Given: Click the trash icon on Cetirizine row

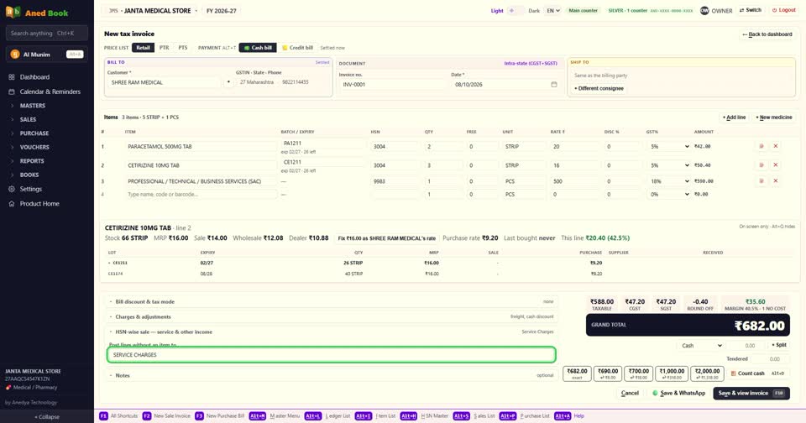Looking at the screenshot, I should tap(762, 165).
